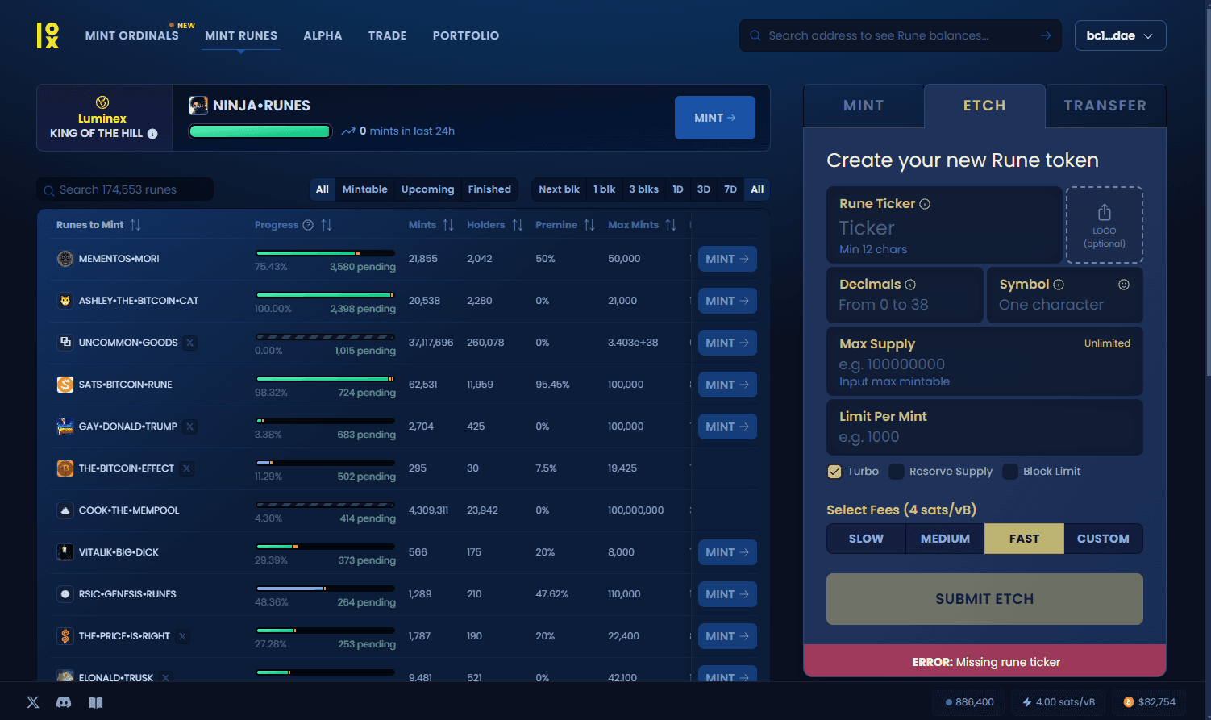
Task: Go to the TRADE page
Action: click(x=388, y=35)
